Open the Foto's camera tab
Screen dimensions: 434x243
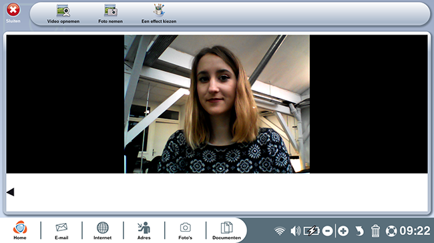[185, 230]
